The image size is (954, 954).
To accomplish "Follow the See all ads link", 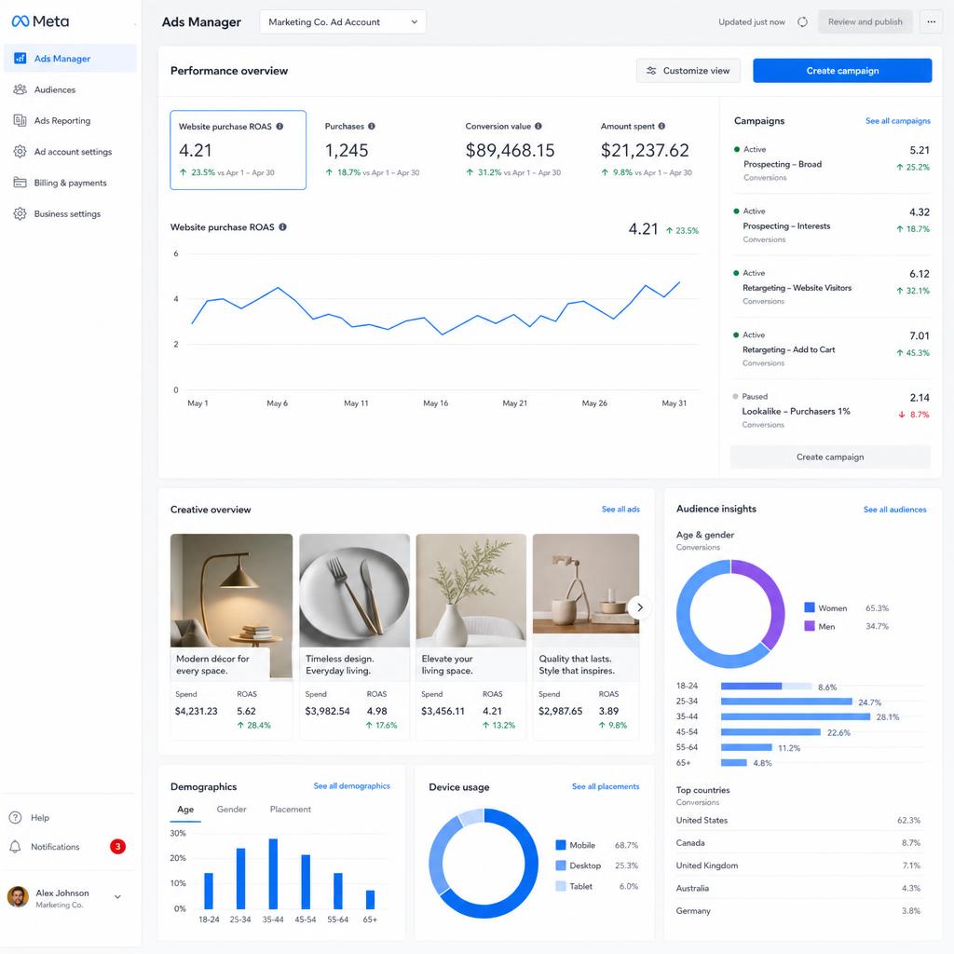I will [x=620, y=510].
